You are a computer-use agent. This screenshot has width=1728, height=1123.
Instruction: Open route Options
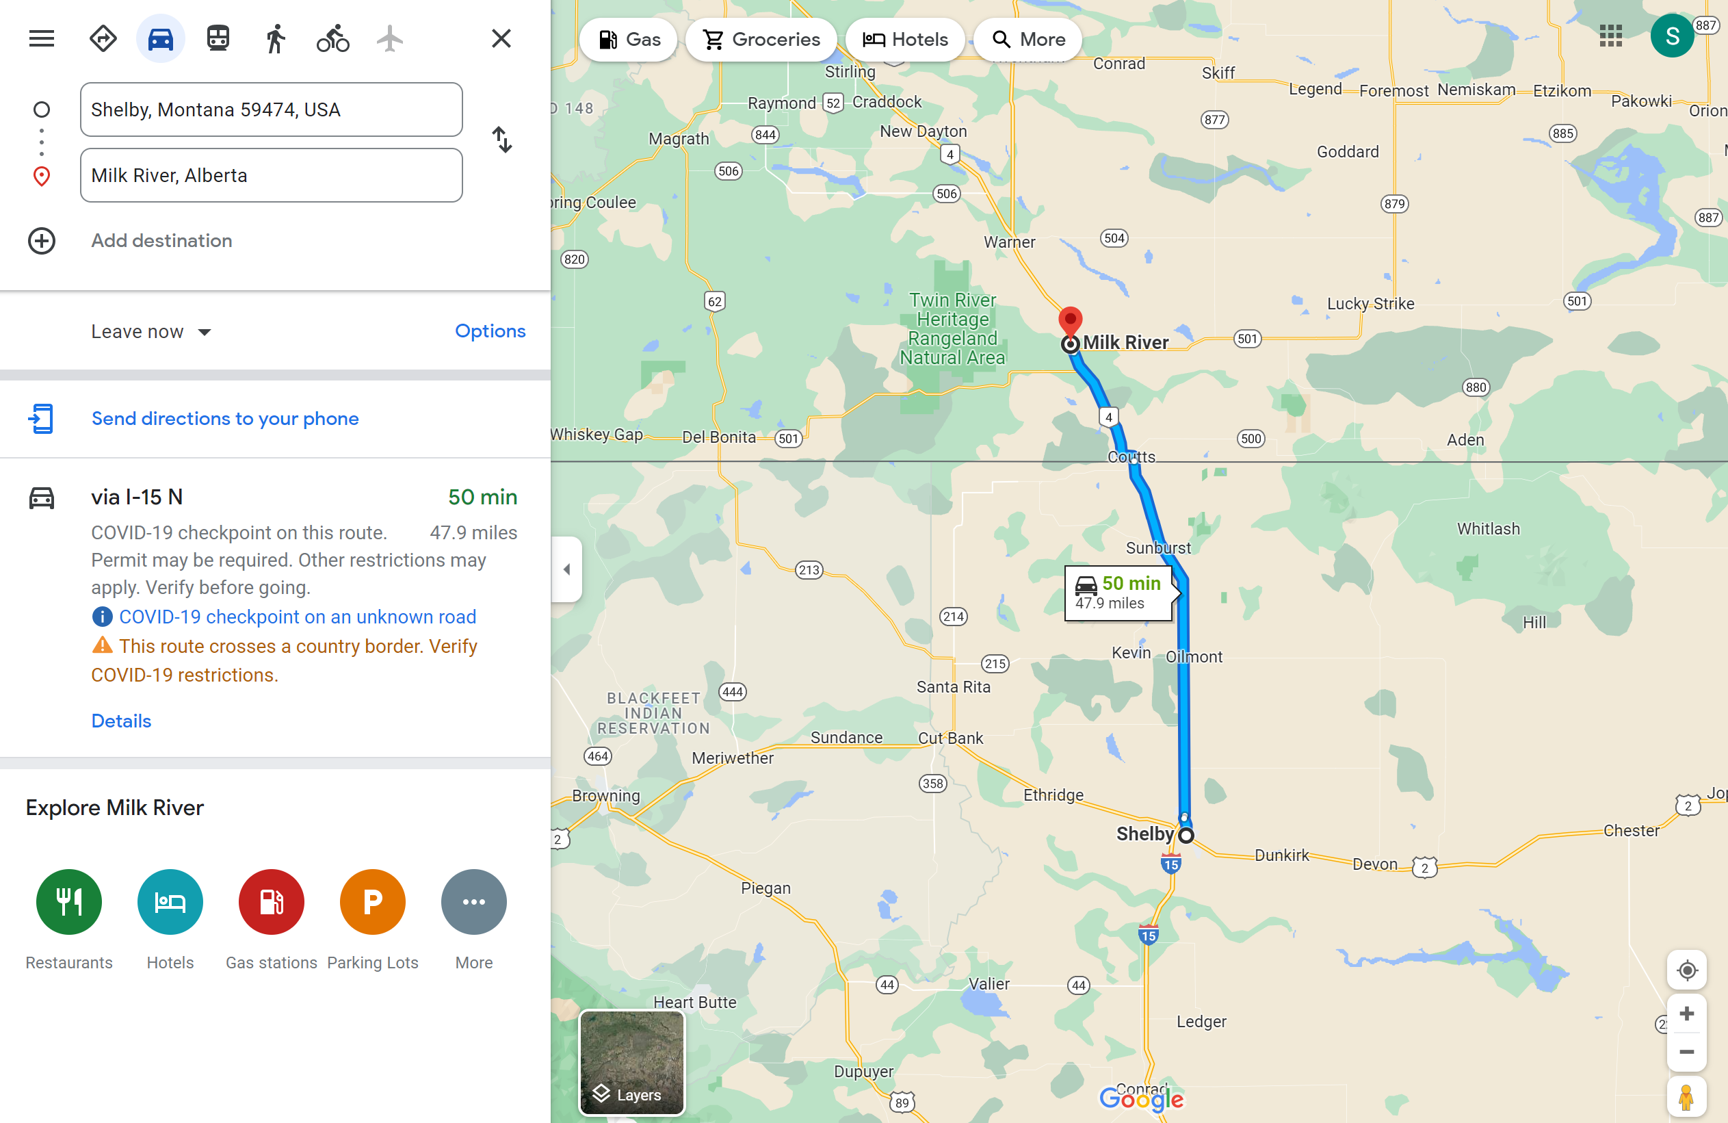(490, 331)
